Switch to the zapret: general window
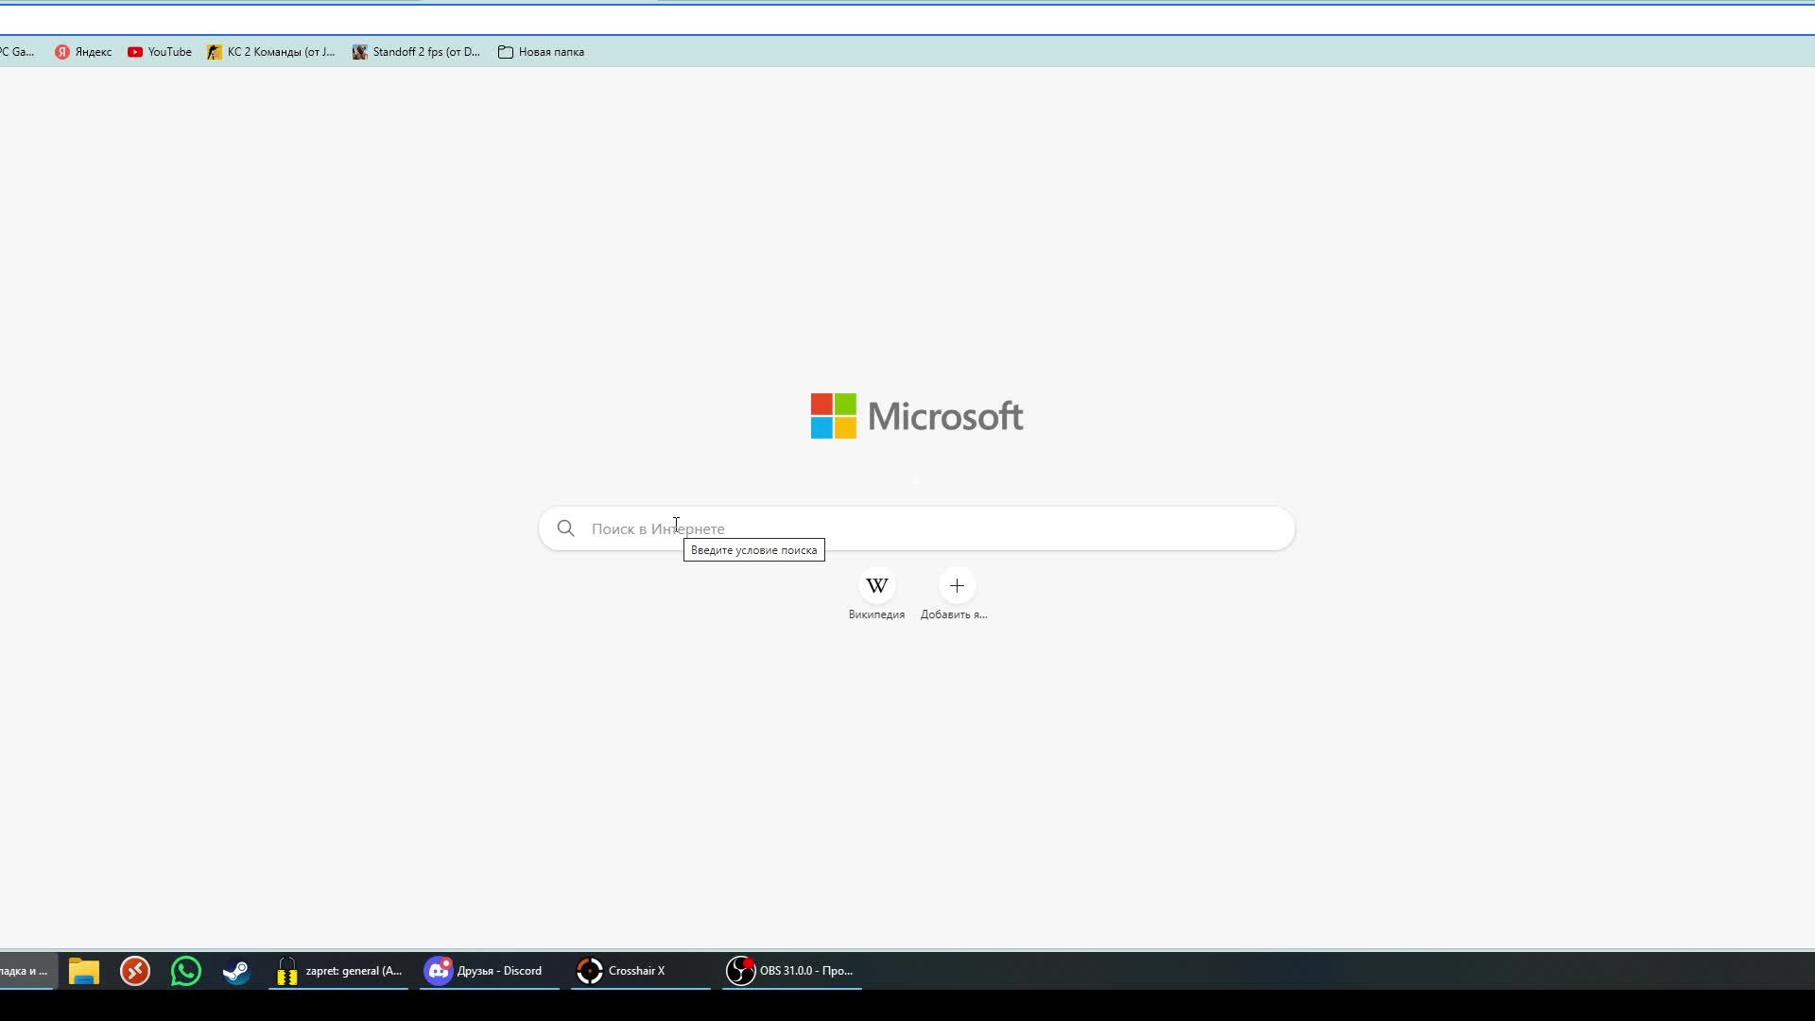The width and height of the screenshot is (1815, 1021). (x=338, y=971)
